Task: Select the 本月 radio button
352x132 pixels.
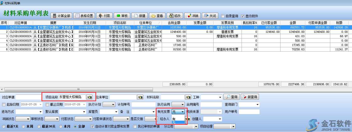Action: coord(61,127)
